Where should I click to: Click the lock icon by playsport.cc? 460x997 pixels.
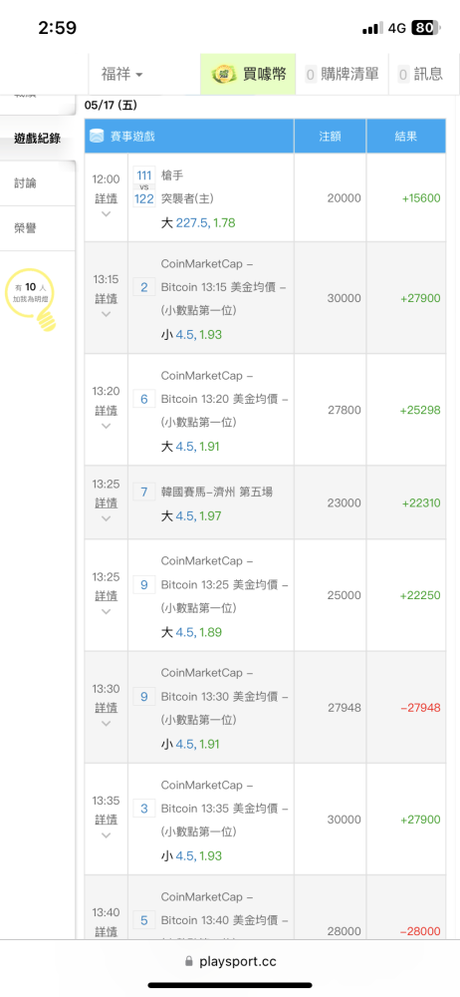pos(189,961)
